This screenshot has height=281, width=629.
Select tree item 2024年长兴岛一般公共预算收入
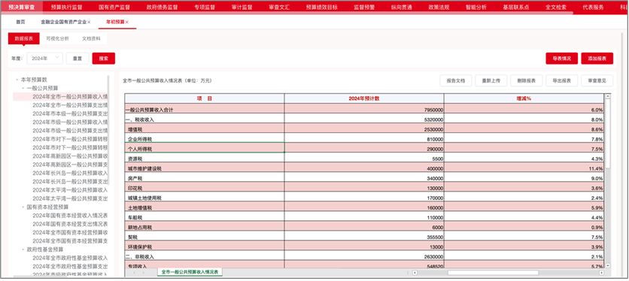point(70,173)
